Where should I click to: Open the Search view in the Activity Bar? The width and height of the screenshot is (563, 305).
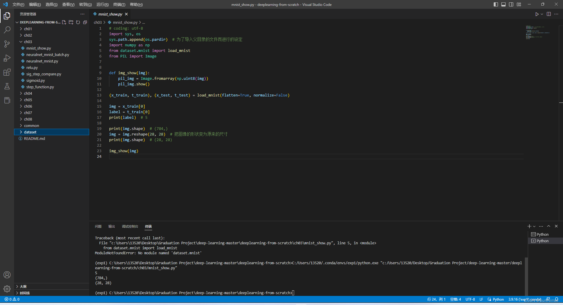point(7,30)
